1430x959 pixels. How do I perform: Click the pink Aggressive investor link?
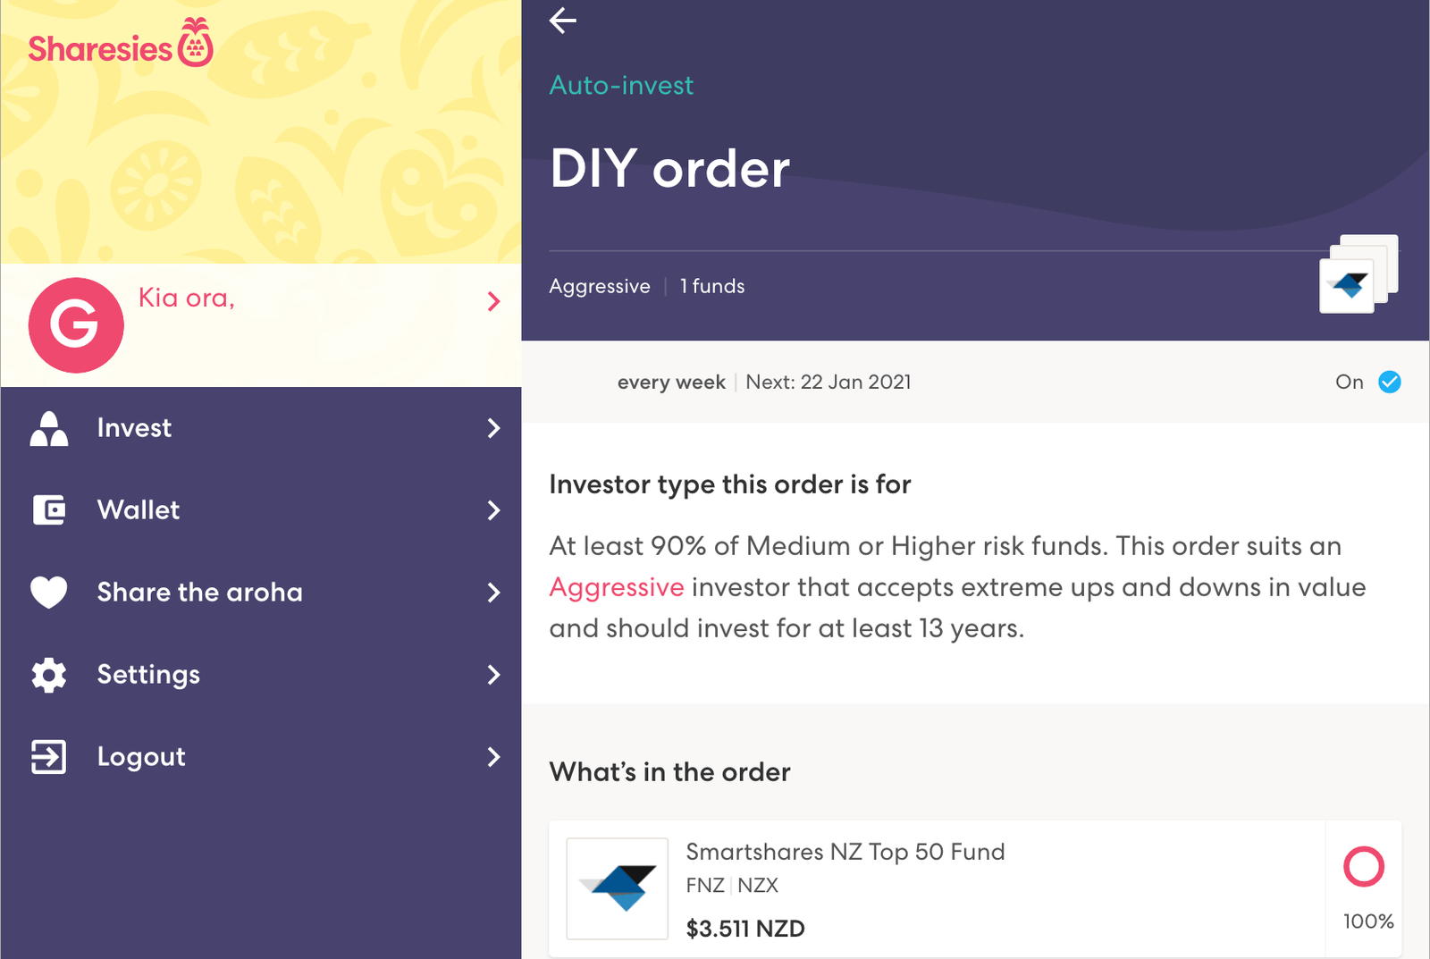pos(617,587)
